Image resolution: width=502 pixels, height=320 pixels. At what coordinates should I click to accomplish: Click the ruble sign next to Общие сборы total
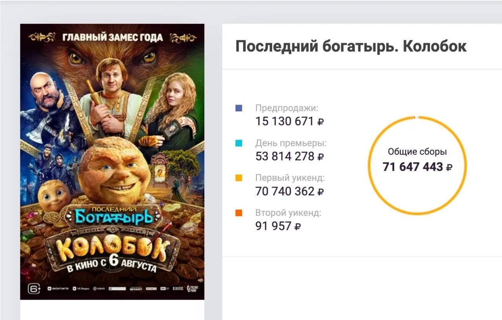[449, 167]
